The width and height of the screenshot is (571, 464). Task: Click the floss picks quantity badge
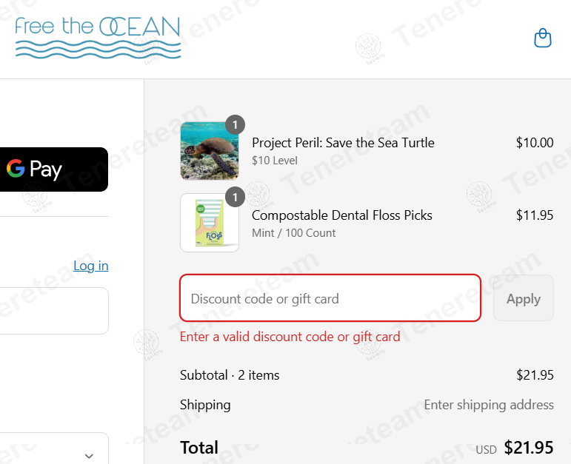coord(235,198)
